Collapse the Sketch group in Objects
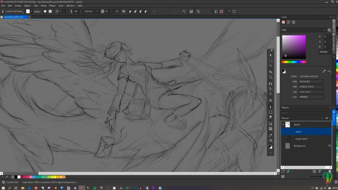Image resolution: width=338 pixels, height=190 pixels. tap(283, 125)
